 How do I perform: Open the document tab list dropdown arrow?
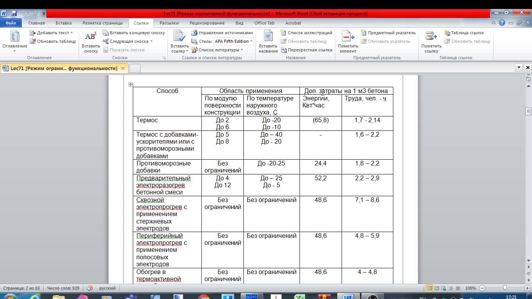tap(519, 67)
